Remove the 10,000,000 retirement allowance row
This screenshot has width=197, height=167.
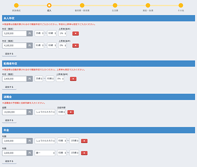point(71,112)
